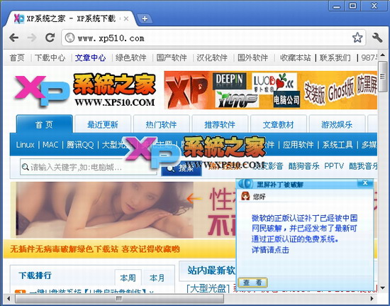The width and height of the screenshot is (390, 306).
Task: Open a new tab with plus button
Action: (145, 18)
